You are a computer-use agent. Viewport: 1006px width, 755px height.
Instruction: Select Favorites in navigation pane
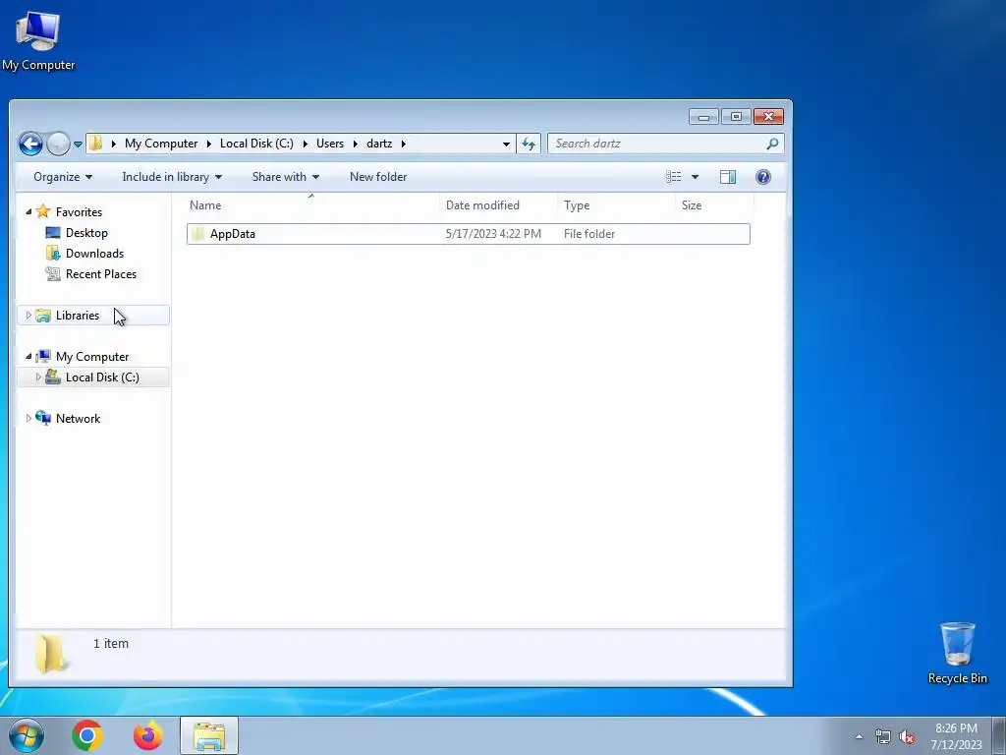(79, 212)
